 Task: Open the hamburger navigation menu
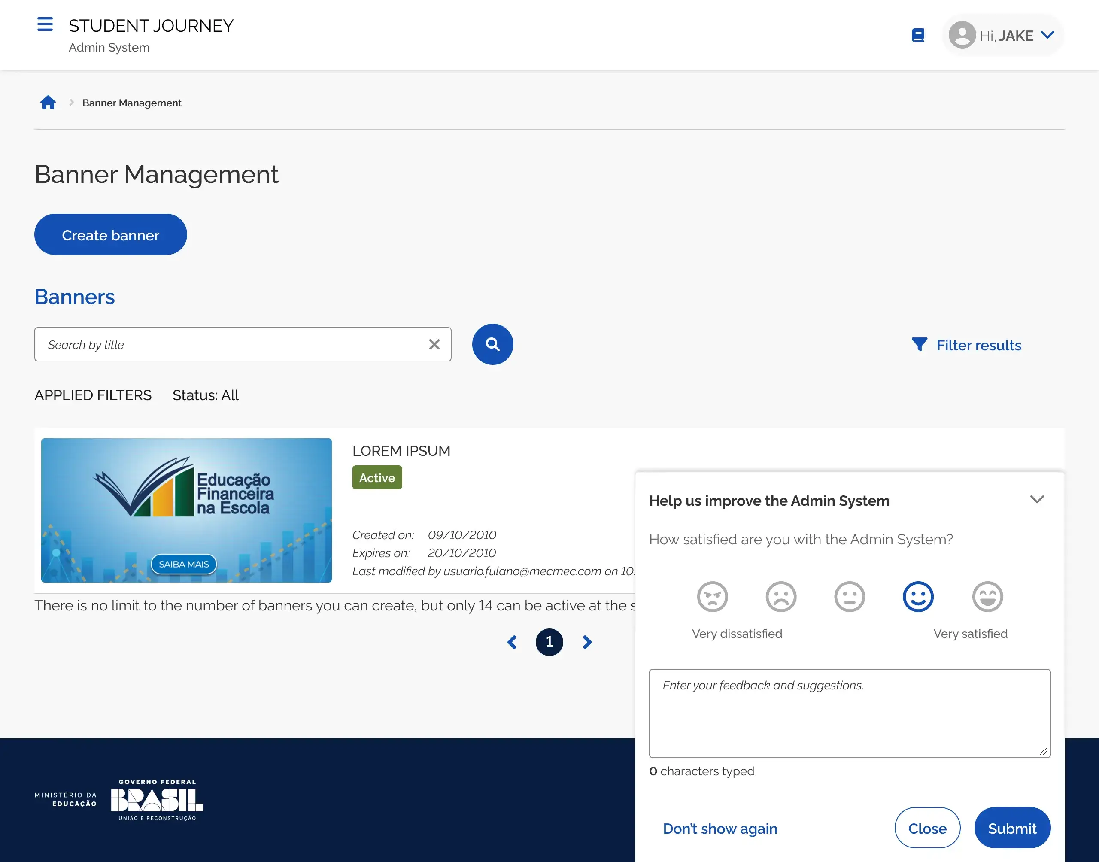pos(45,24)
